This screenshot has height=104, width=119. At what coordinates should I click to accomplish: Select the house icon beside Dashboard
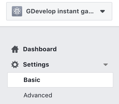coord(15,49)
